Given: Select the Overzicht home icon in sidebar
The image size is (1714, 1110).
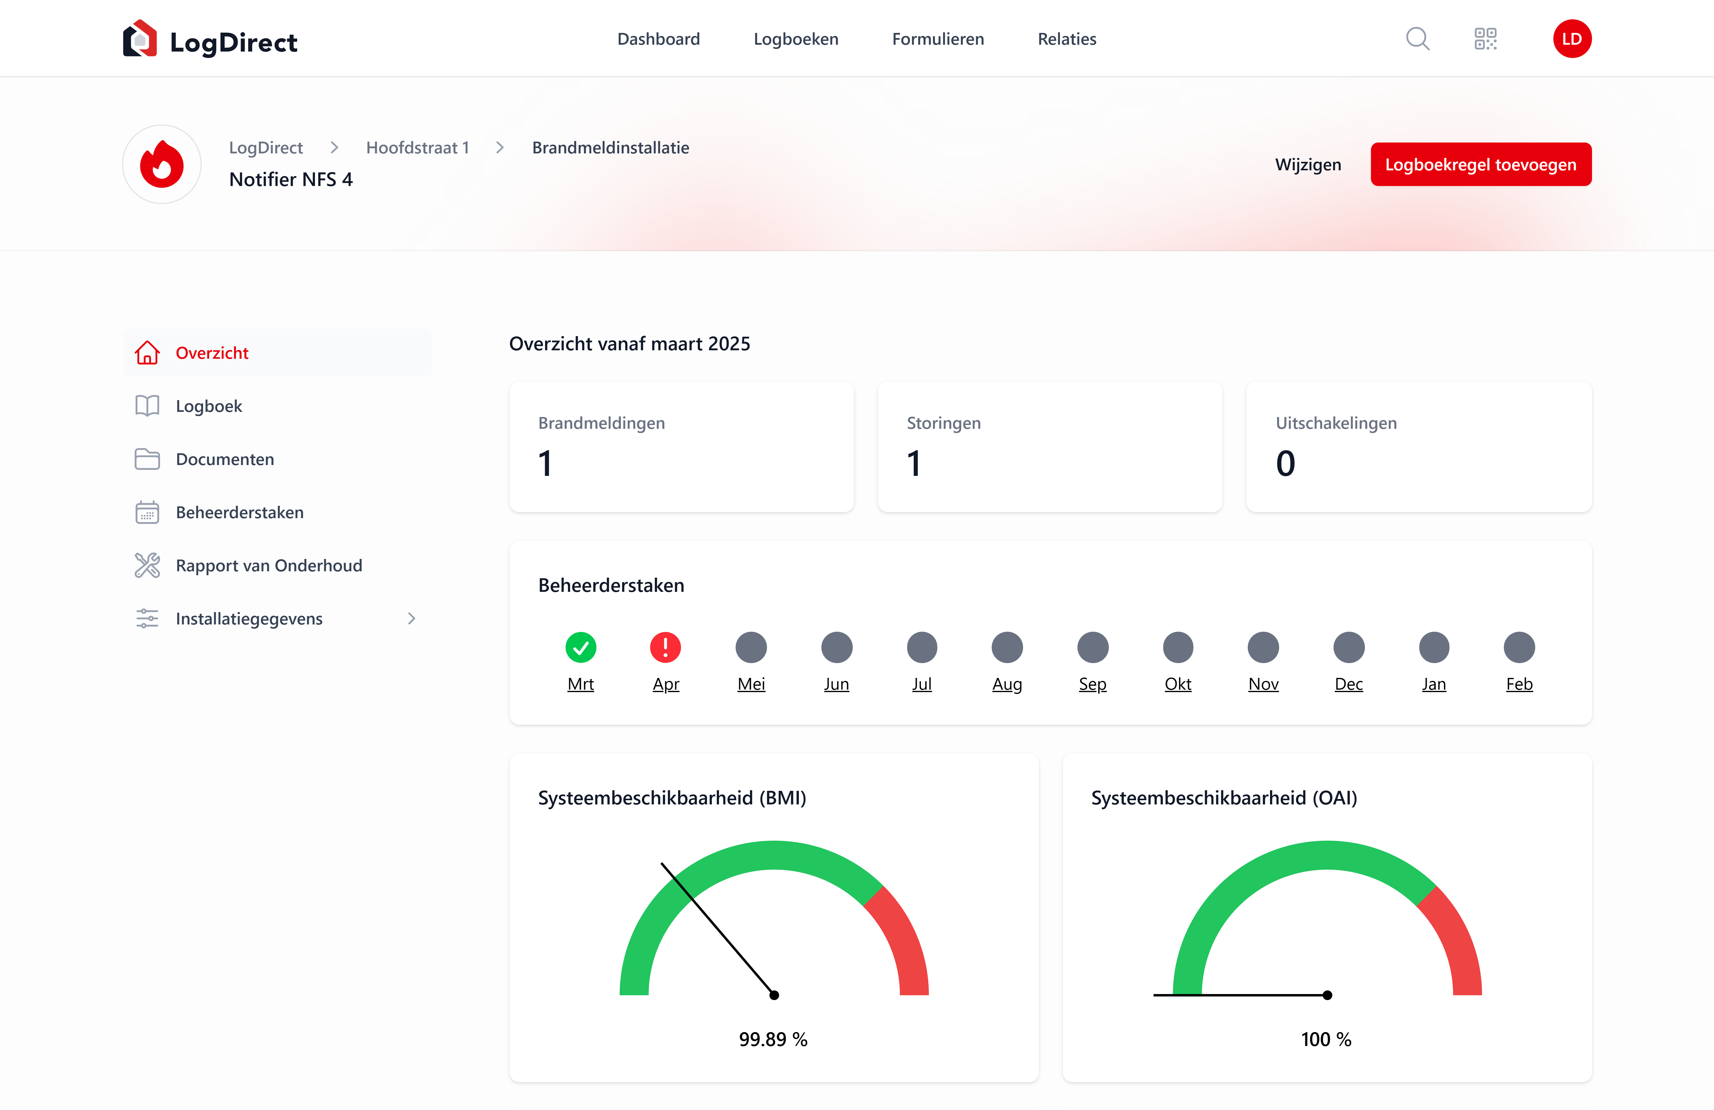Looking at the screenshot, I should (147, 353).
